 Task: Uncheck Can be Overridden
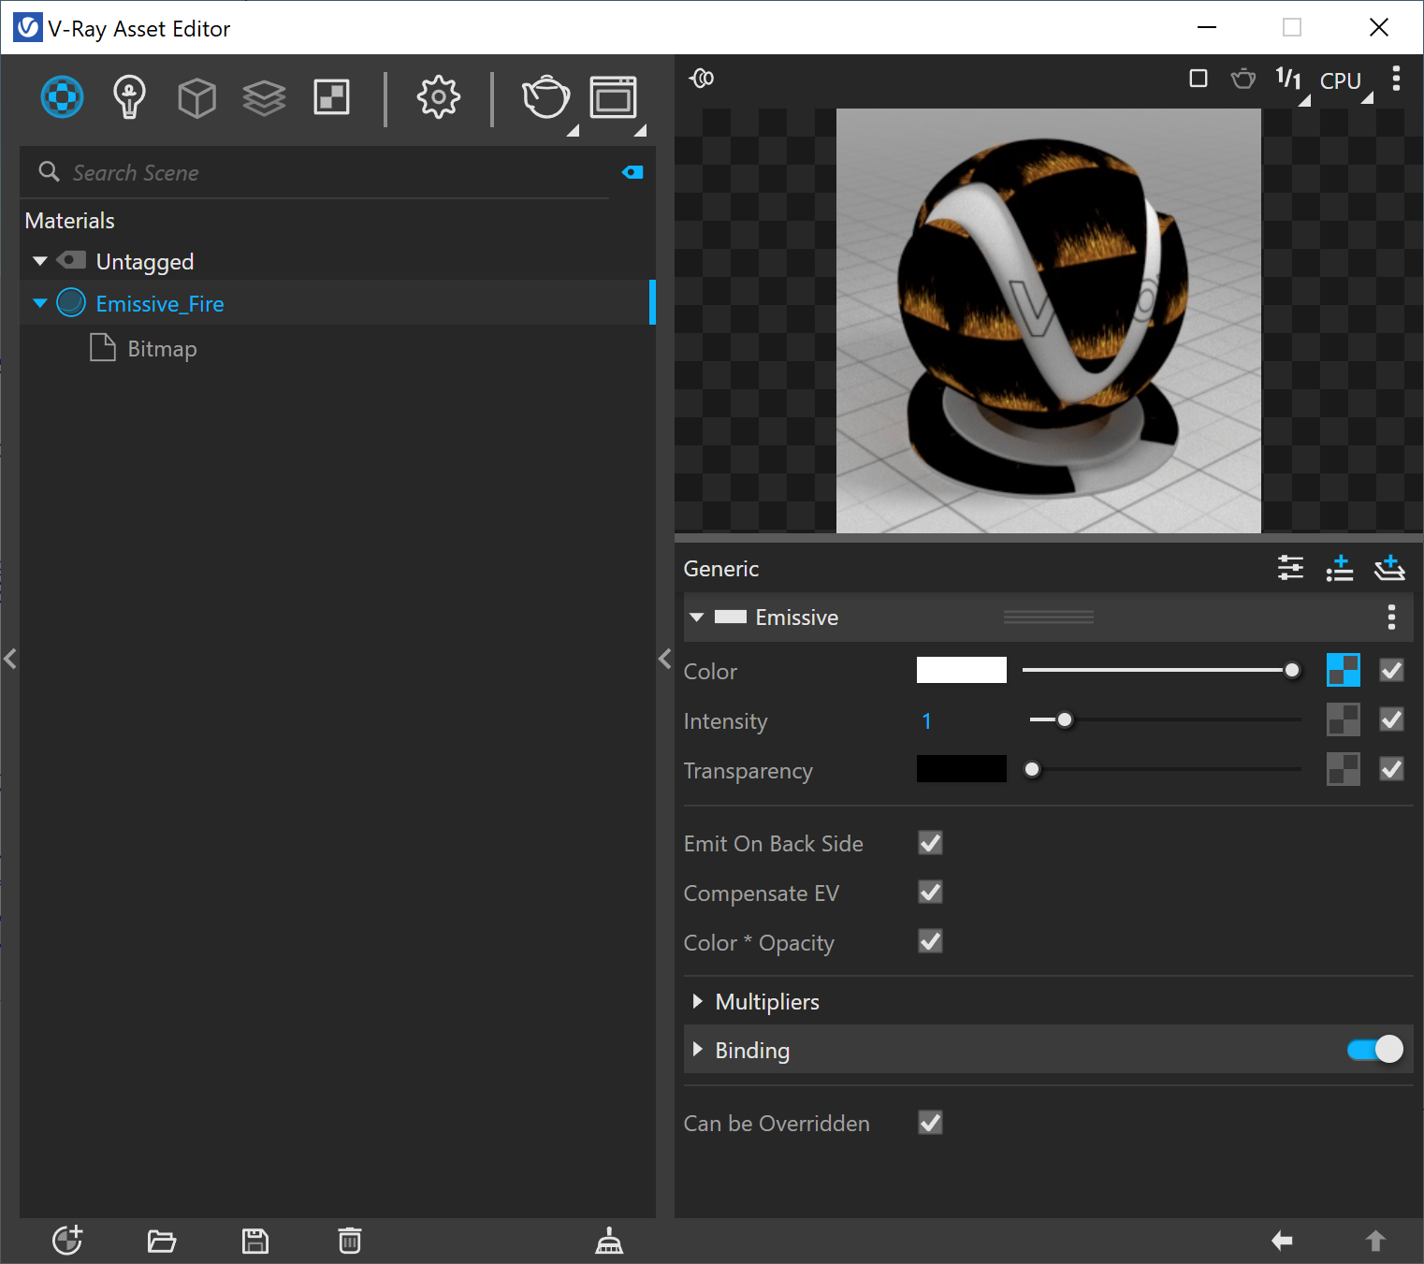click(930, 1123)
